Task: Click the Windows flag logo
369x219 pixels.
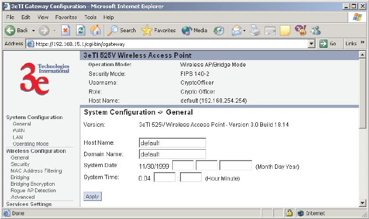Action: click(x=357, y=17)
